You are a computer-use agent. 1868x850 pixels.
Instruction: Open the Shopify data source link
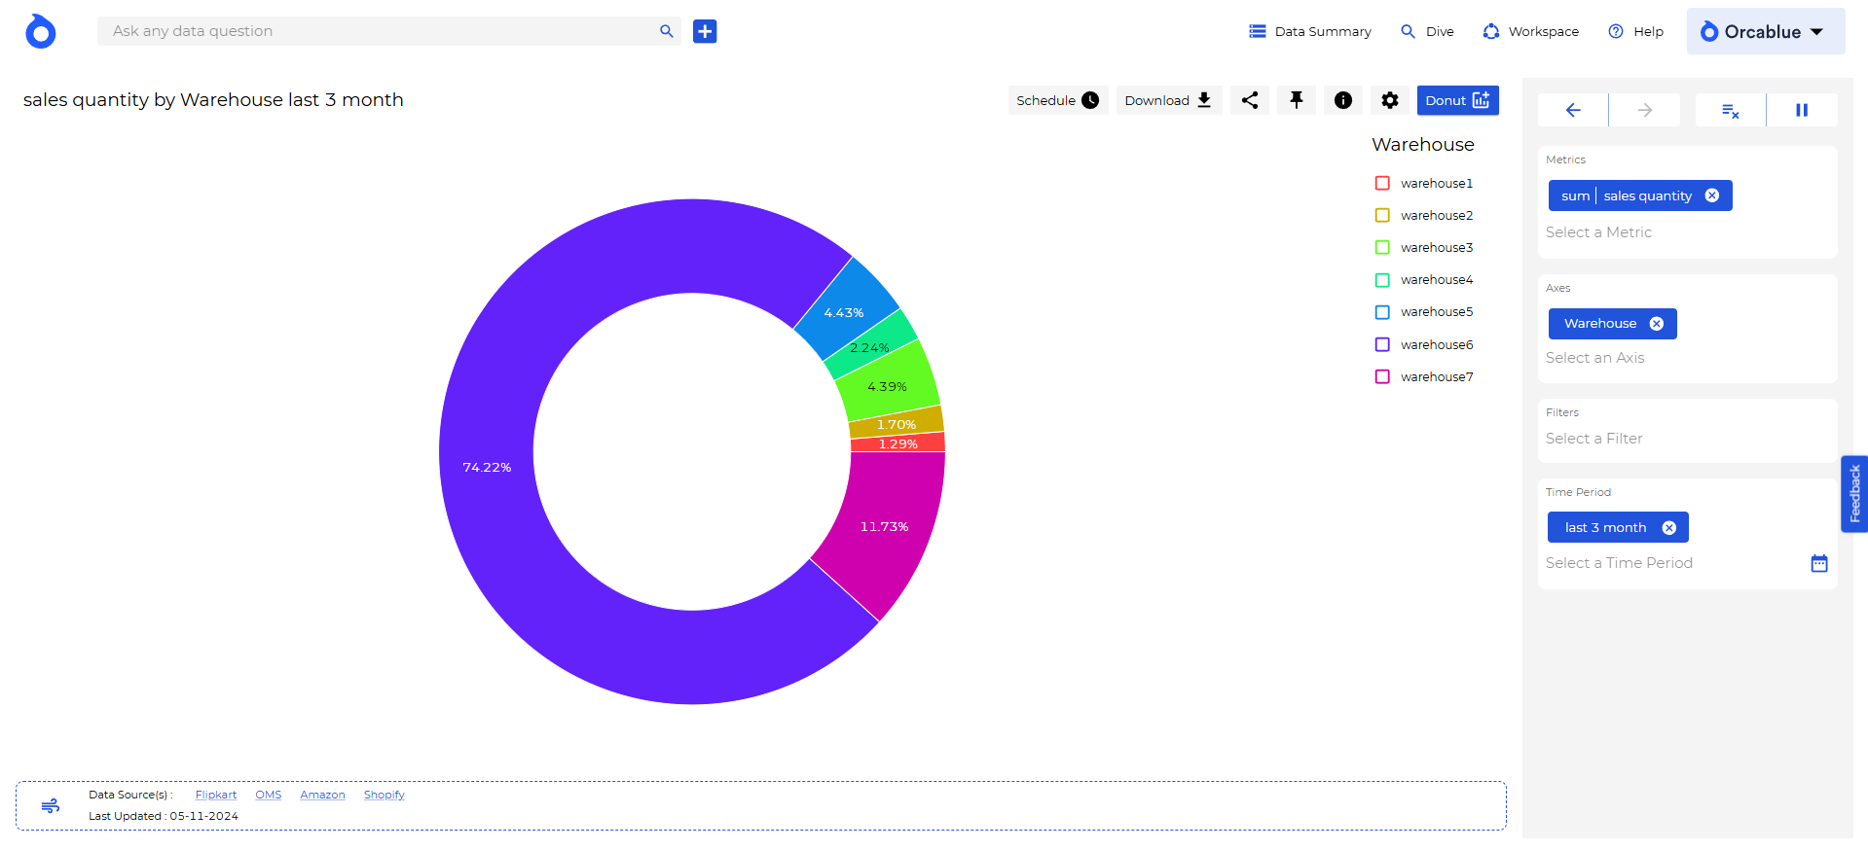pos(385,795)
